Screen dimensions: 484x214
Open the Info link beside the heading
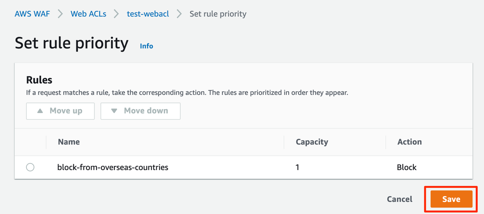click(146, 46)
